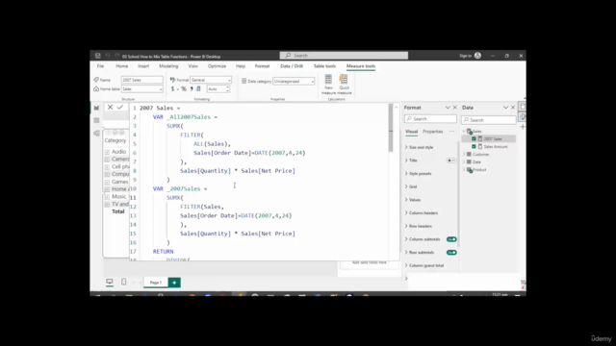Viewport: 616px width, 346px height.
Task: Apply percentage format with the % icon
Action: [184, 89]
